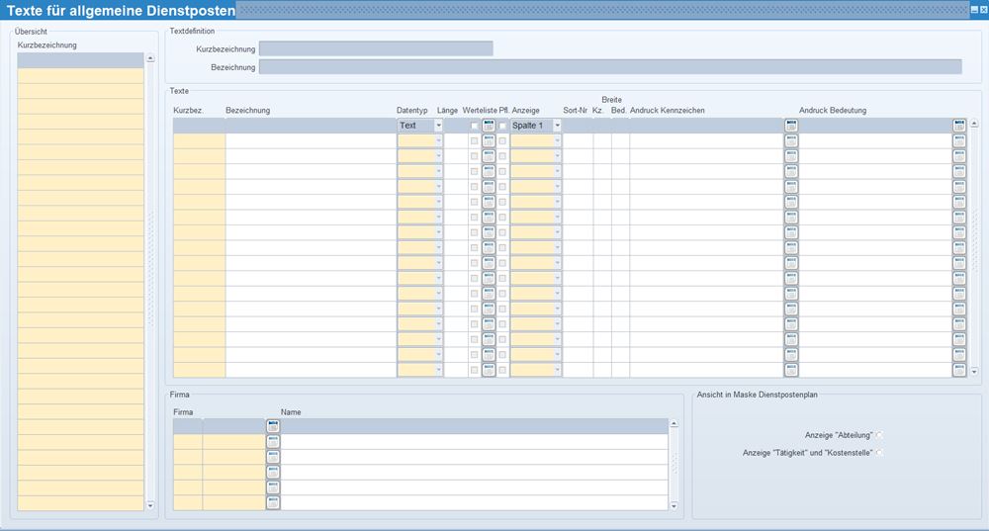Click Kurzbez. cell in highlighted Texte row
This screenshot has width=989, height=531.
[x=200, y=126]
